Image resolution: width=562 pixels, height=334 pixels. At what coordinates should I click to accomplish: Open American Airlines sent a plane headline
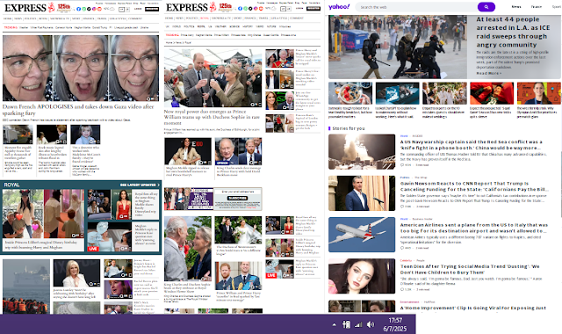click(x=474, y=228)
